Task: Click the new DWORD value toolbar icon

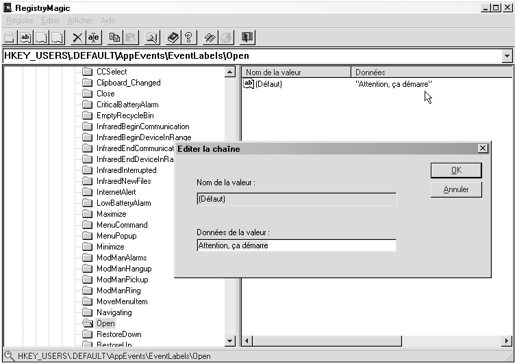Action: pos(58,38)
